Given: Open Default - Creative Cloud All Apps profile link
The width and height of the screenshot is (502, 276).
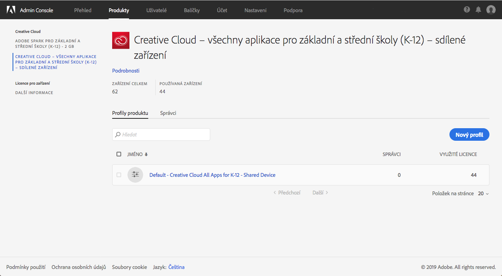Looking at the screenshot, I should click(x=213, y=175).
